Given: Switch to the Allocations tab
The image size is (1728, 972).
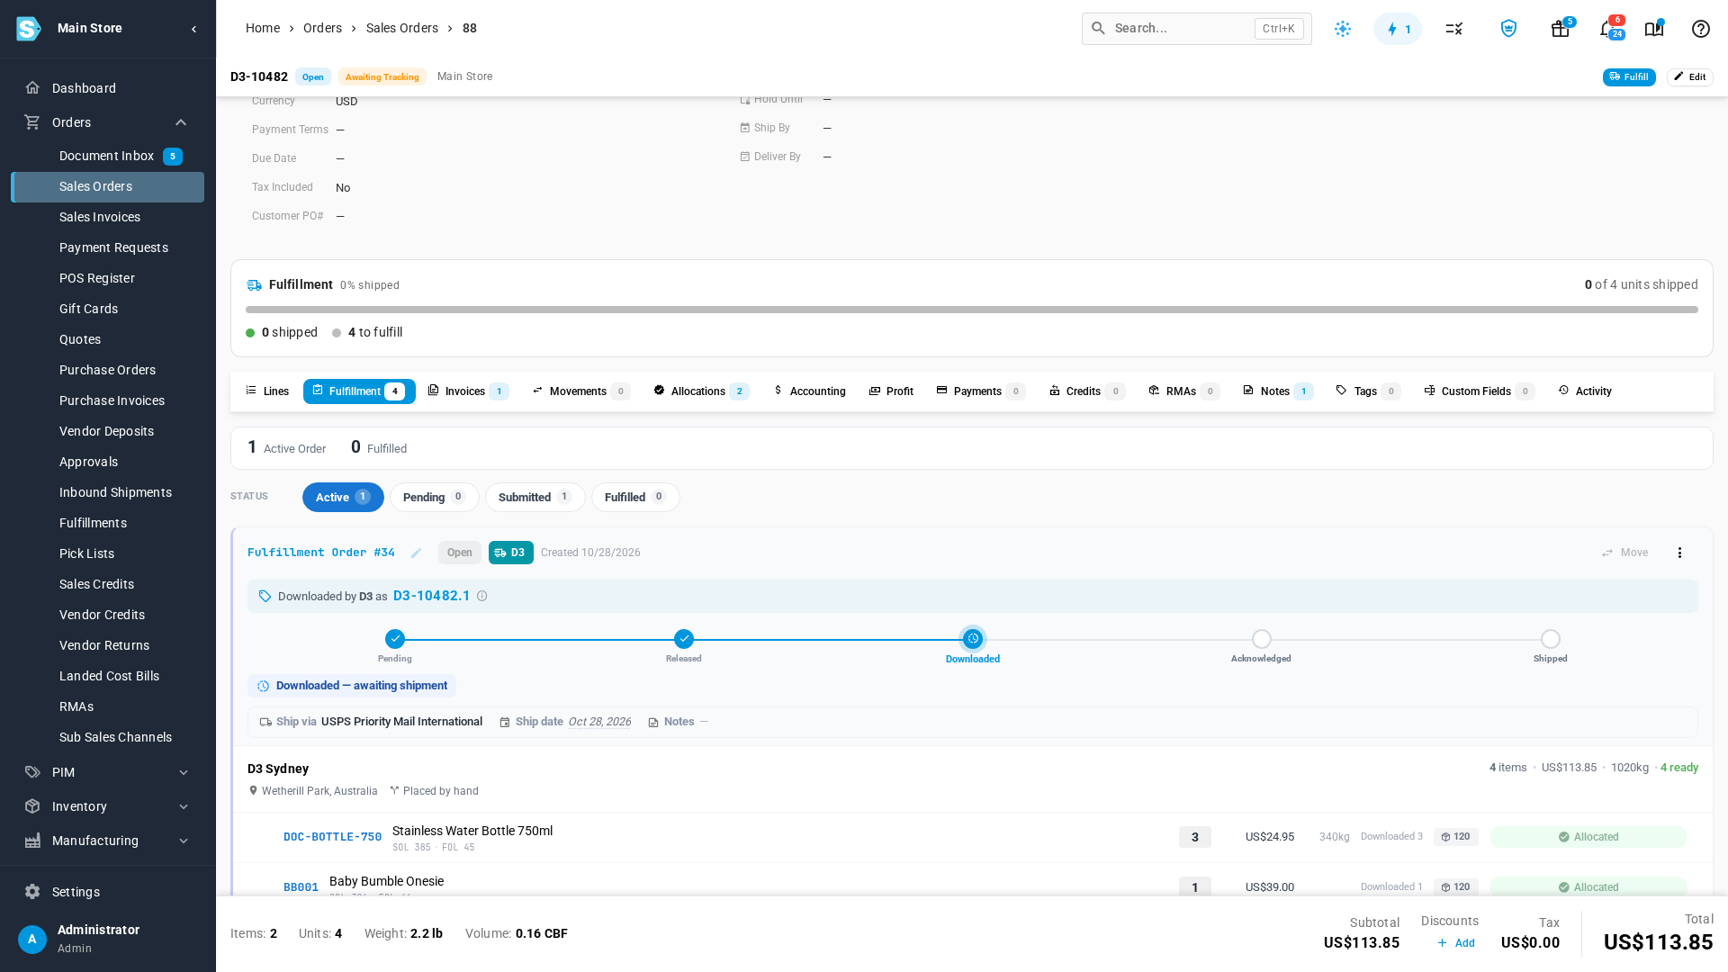Looking at the screenshot, I should tap(701, 391).
